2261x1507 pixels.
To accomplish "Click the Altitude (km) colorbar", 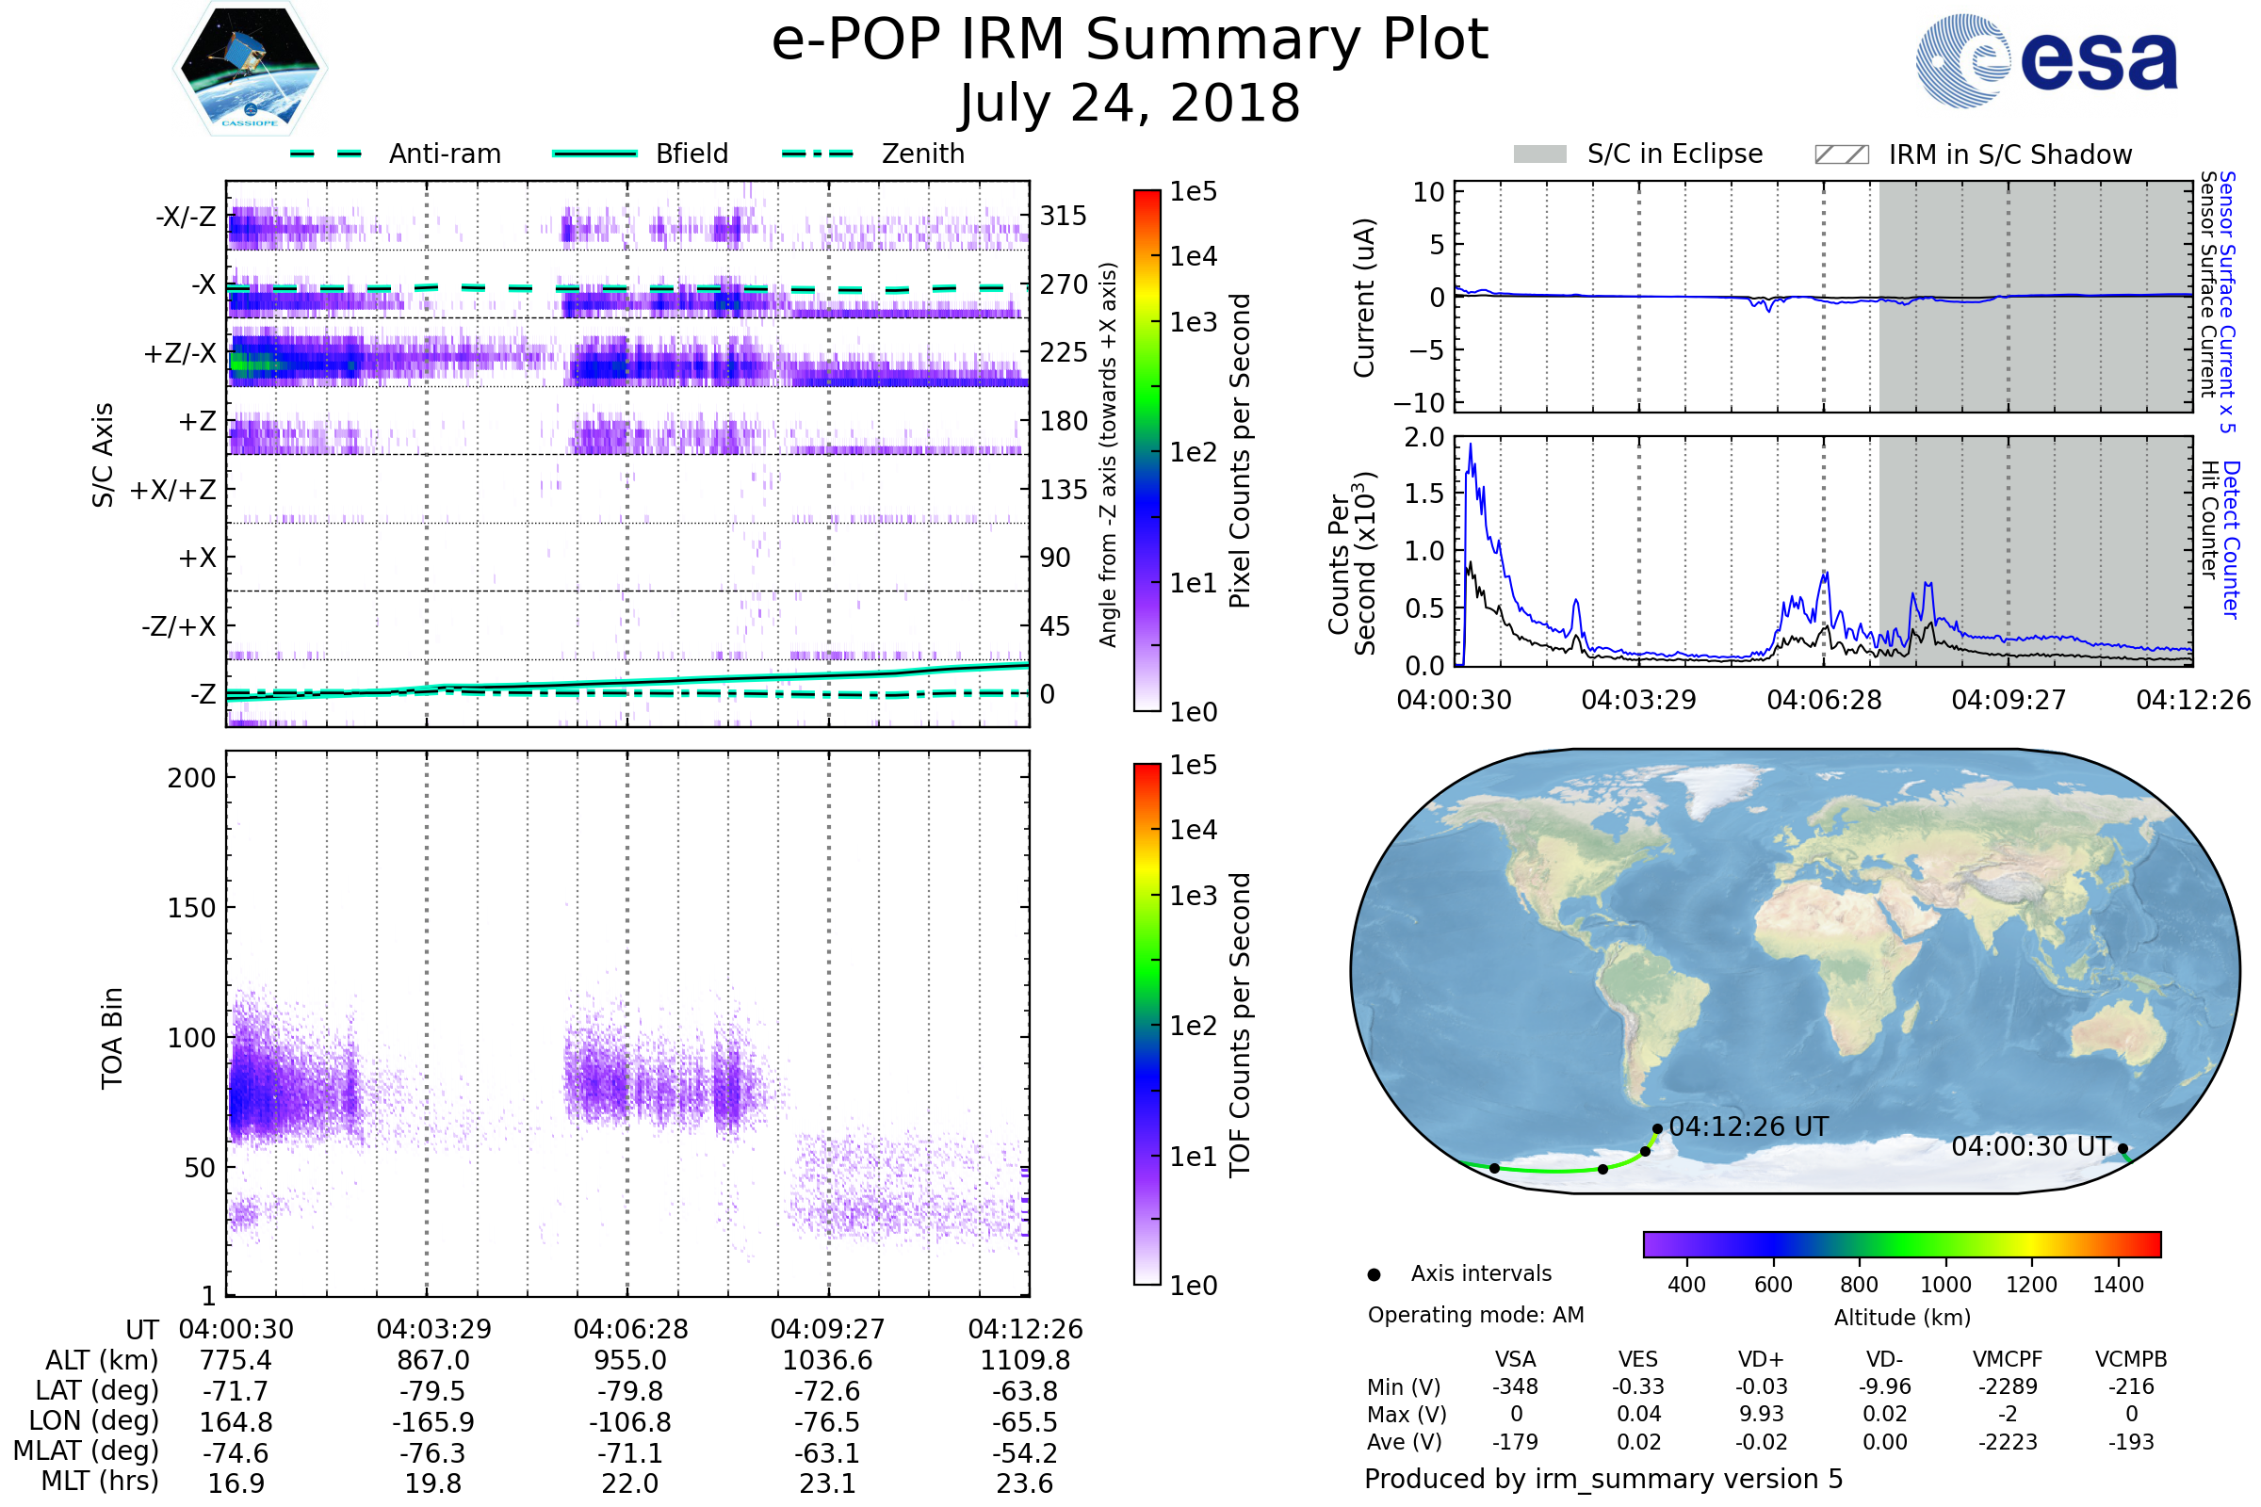I will [x=1901, y=1243].
